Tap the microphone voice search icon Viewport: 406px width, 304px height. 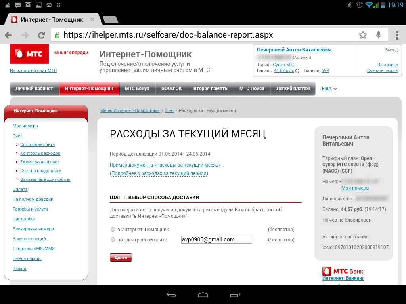tap(379, 35)
